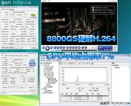131x106 pixels.
Task: Click the Close button in GPU-Z
Action: 34,48
